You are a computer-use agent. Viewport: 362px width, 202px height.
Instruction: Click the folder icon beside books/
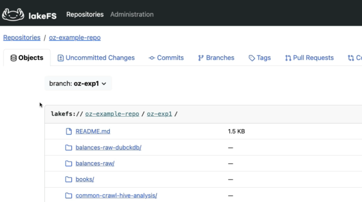69,179
